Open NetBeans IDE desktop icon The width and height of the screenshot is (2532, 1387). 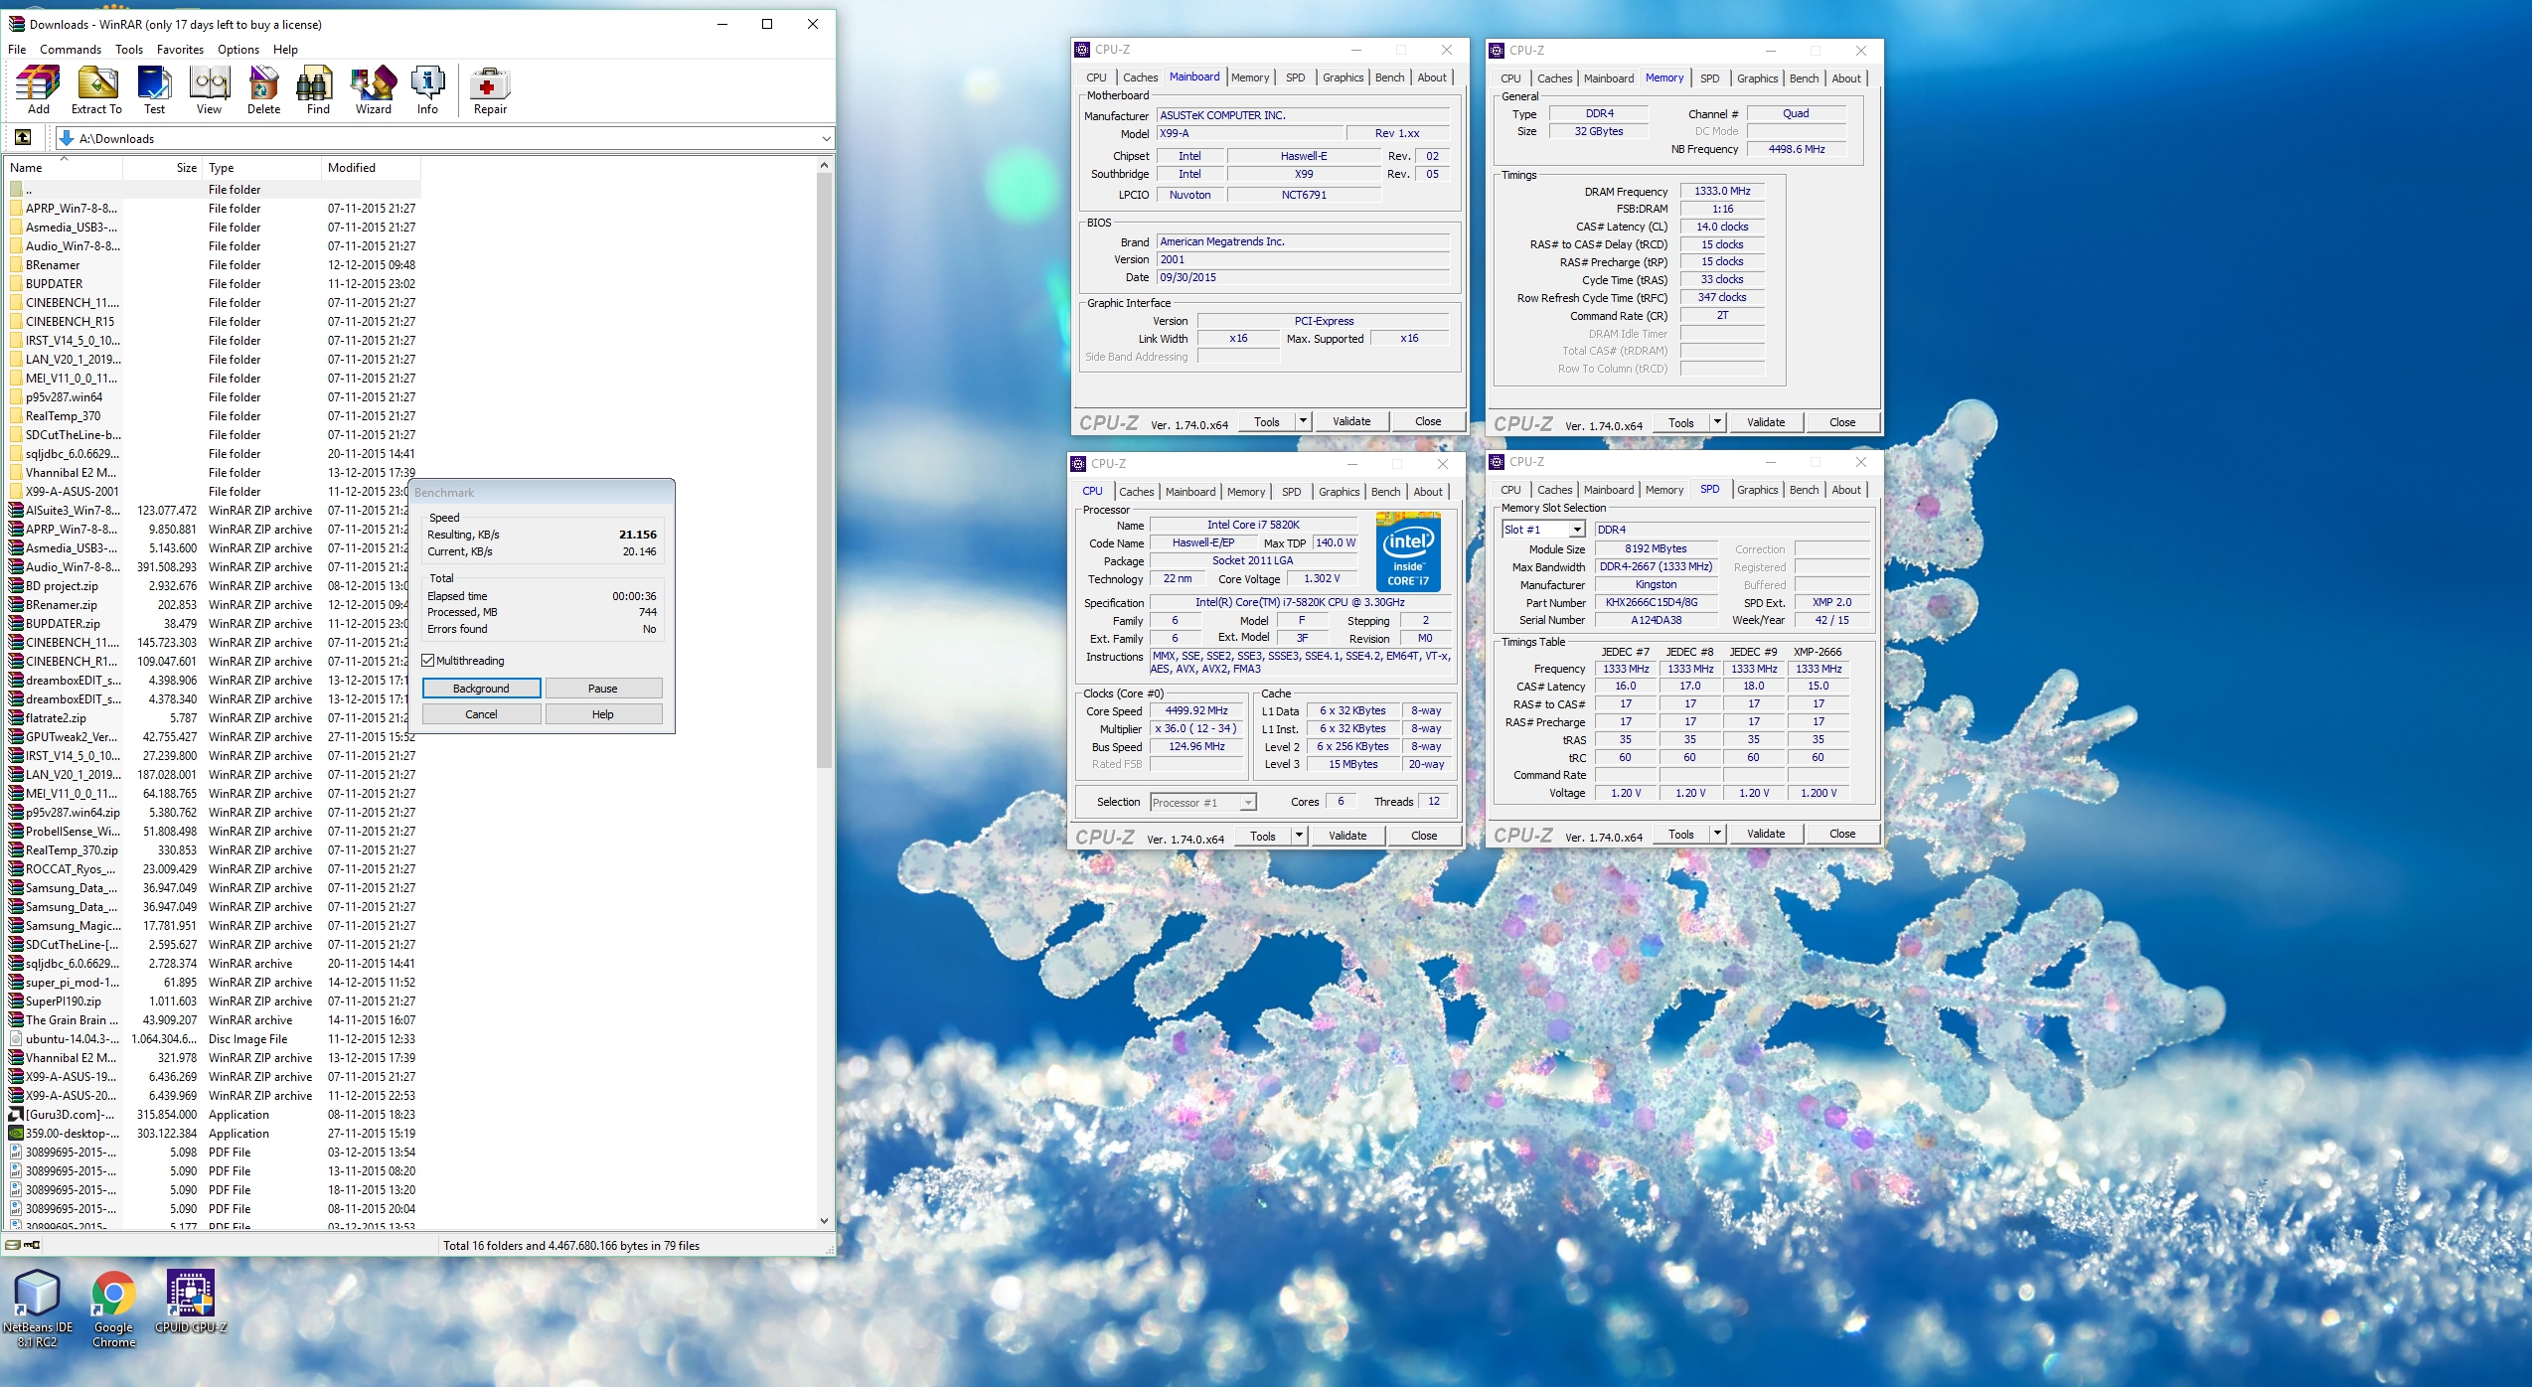coord(38,1309)
